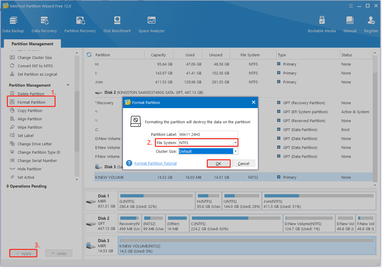Select the Partition Management tab
382x268 pixels.
pos(32,44)
